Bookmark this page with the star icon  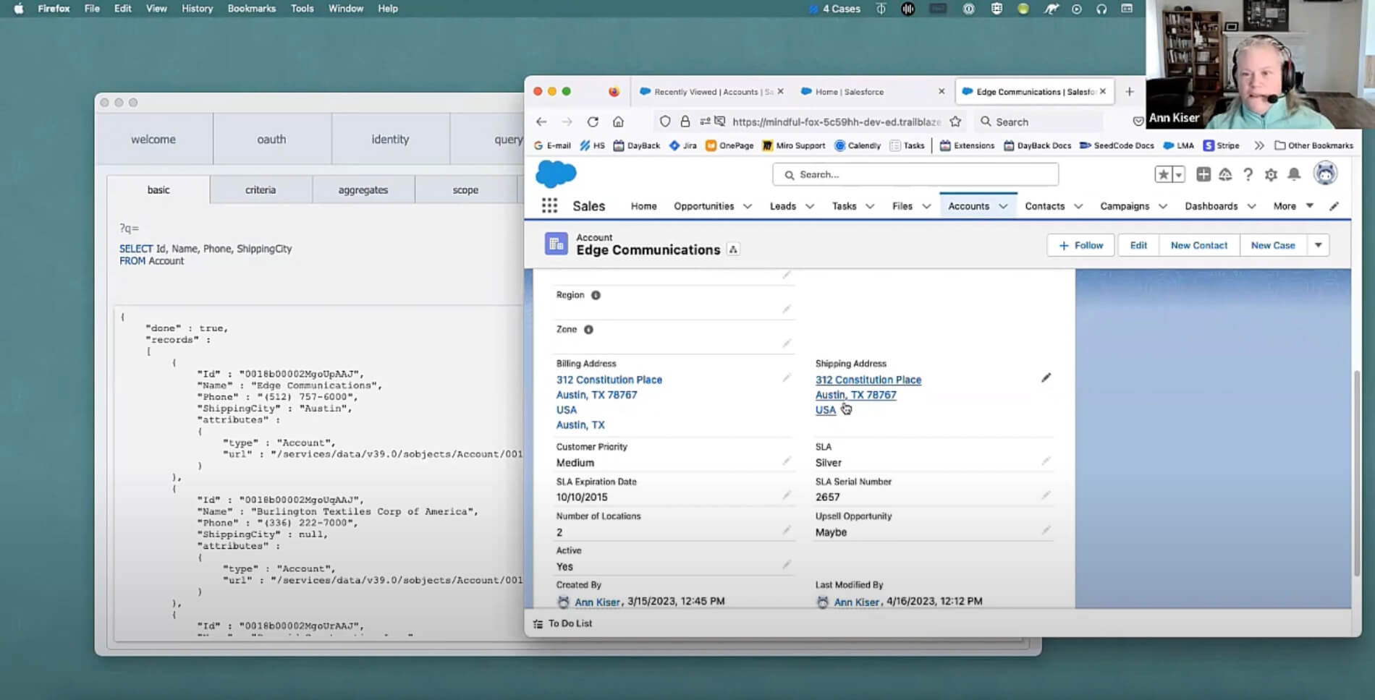[955, 121]
